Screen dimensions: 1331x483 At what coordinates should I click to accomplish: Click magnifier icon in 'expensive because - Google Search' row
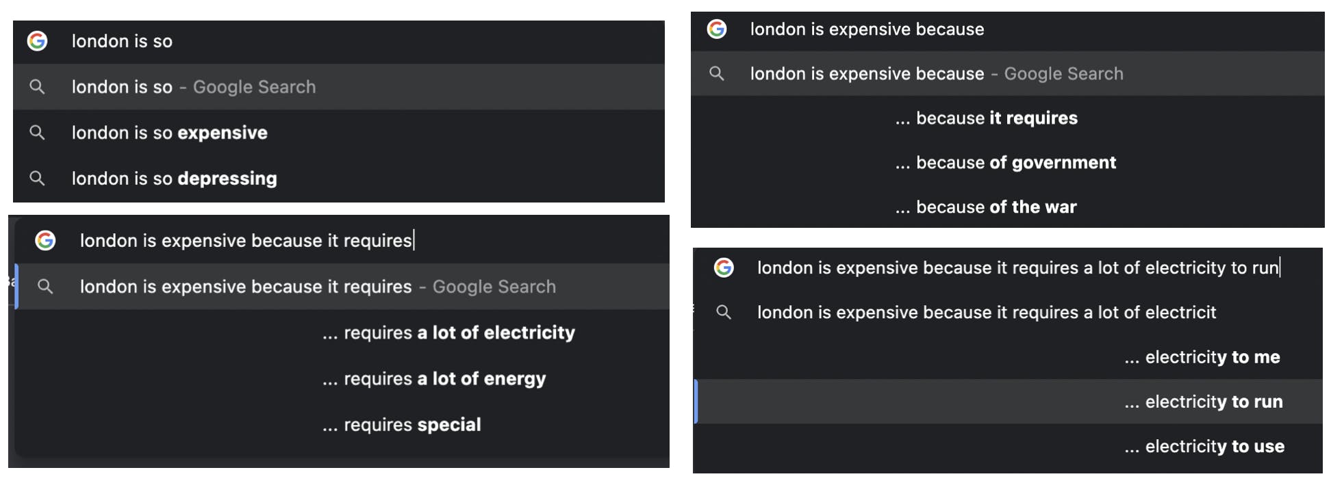(x=717, y=73)
